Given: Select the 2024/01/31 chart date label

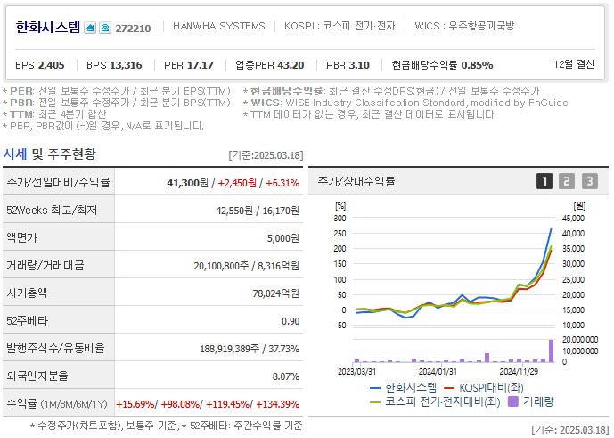Looking at the screenshot, I should click(438, 371).
